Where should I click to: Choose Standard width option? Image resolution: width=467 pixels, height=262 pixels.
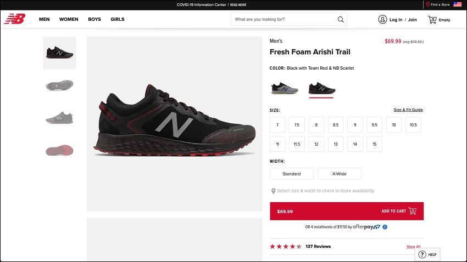point(292,174)
